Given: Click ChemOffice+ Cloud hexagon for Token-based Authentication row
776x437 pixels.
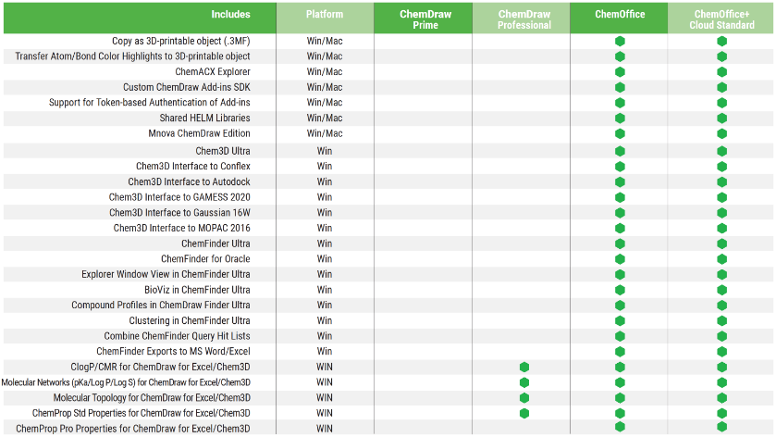Looking at the screenshot, I should 721,103.
